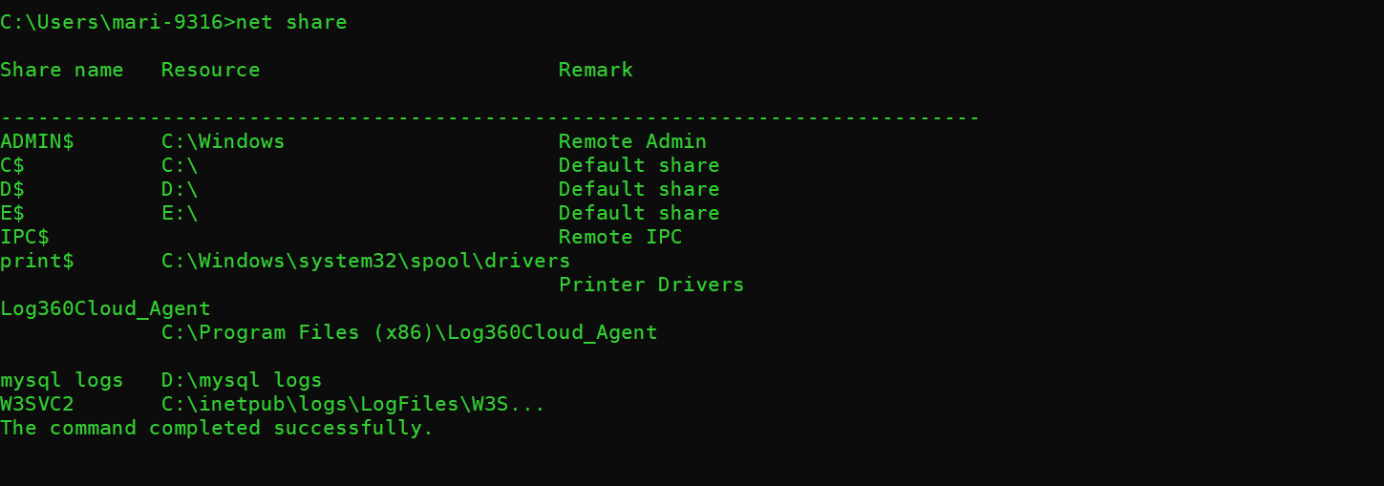The image size is (1384, 486).
Task: Click the W3SVC2 share name
Action: [x=37, y=404]
